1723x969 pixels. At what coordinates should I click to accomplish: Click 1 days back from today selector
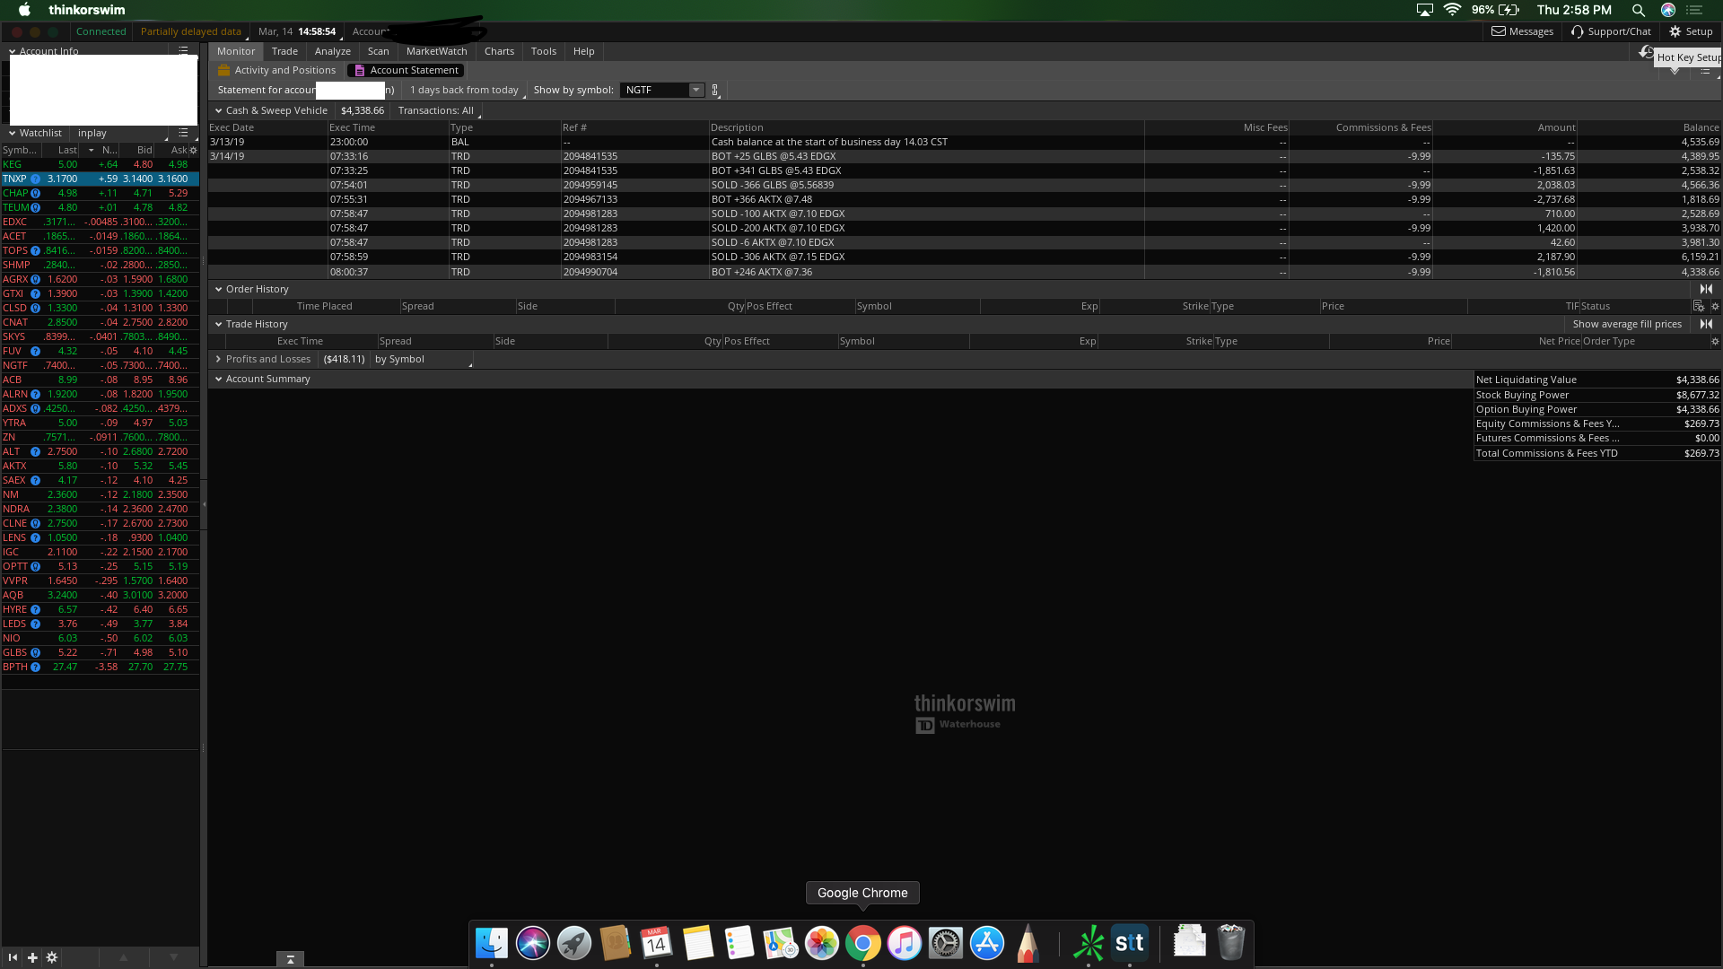tap(464, 90)
